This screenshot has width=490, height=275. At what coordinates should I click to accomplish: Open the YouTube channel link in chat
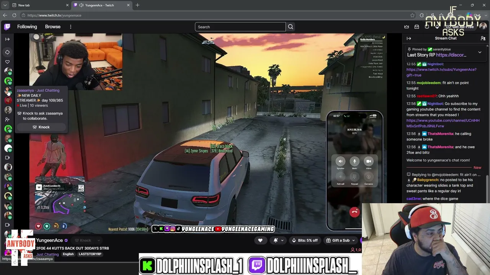click(443, 123)
